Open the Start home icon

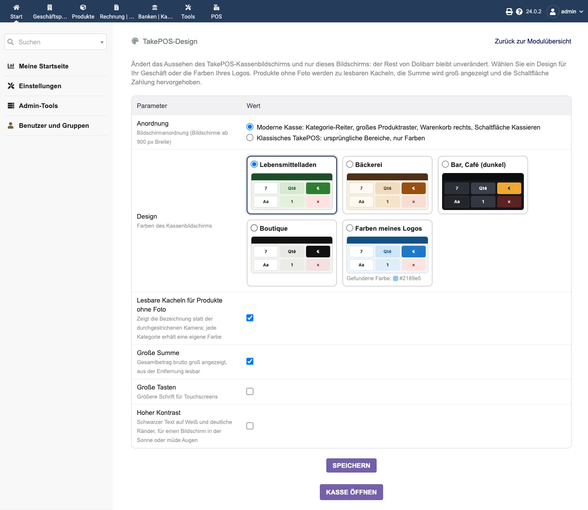[x=16, y=7]
